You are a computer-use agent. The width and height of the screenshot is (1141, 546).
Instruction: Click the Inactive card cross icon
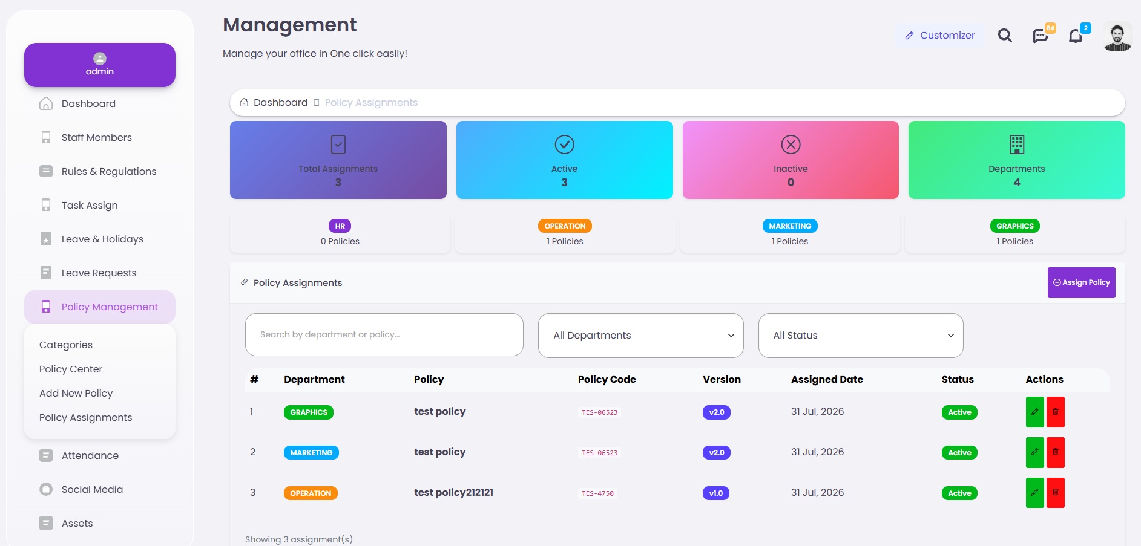791,145
